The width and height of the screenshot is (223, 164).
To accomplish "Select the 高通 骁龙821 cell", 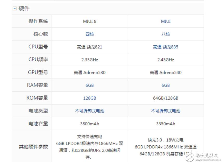I will [x=90, y=47].
